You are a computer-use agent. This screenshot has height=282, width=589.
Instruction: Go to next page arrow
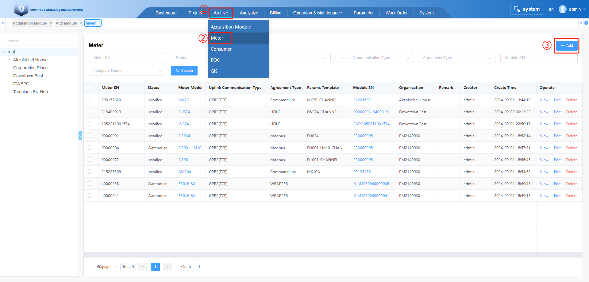pos(167,267)
